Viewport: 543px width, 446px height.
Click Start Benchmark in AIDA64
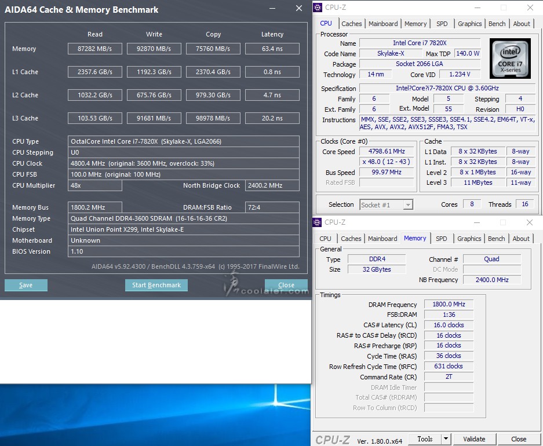coord(156,285)
